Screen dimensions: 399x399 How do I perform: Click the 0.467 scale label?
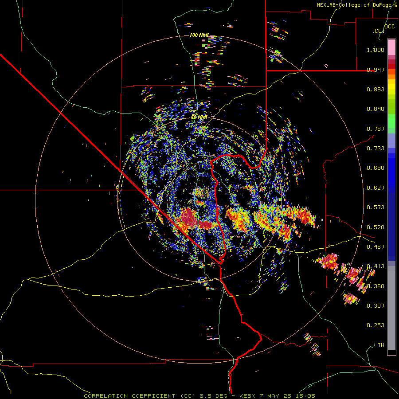(x=376, y=247)
